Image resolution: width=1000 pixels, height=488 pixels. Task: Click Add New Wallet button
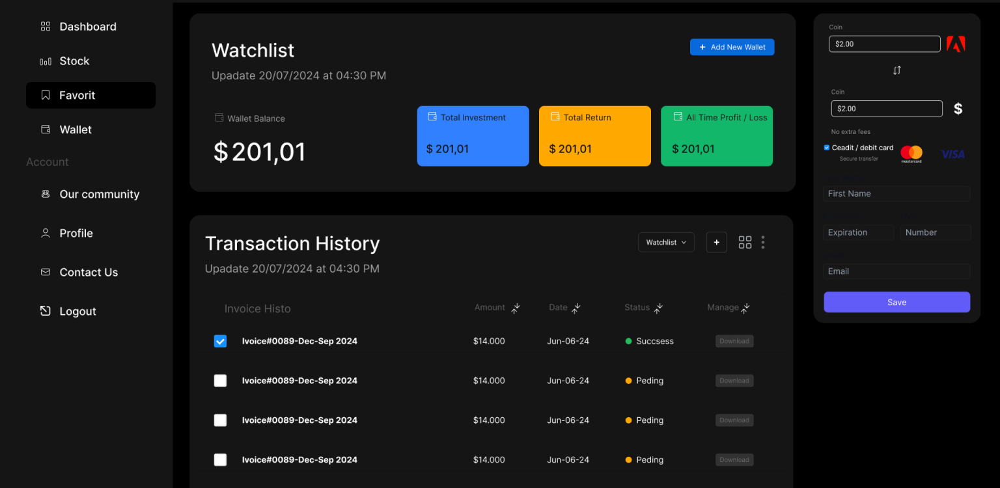coord(732,47)
